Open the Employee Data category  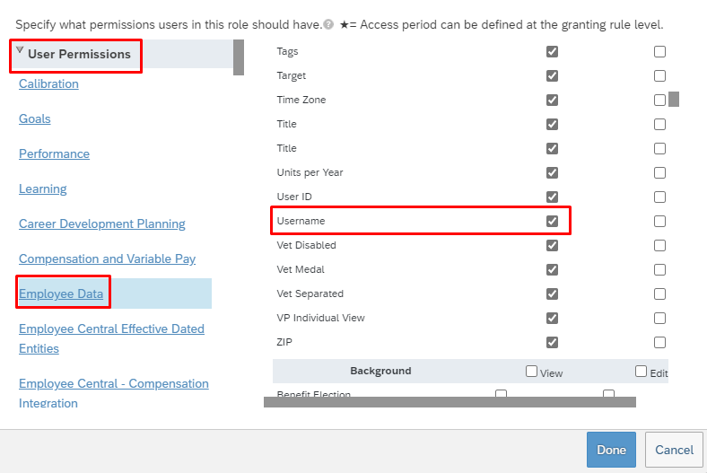click(x=61, y=293)
